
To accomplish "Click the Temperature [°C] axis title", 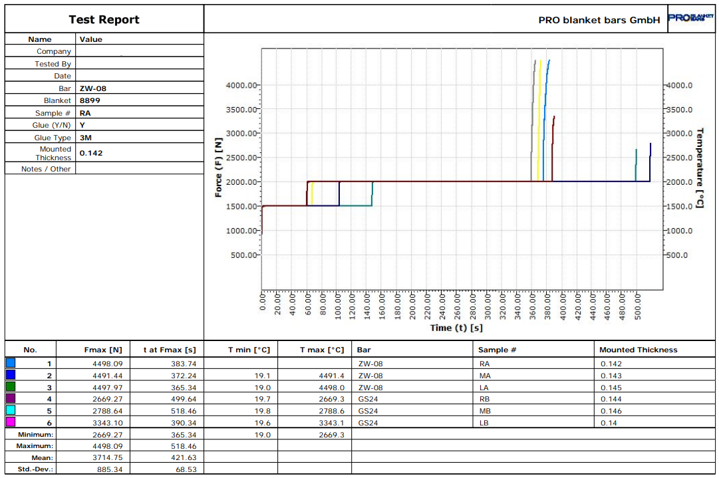I will point(700,168).
